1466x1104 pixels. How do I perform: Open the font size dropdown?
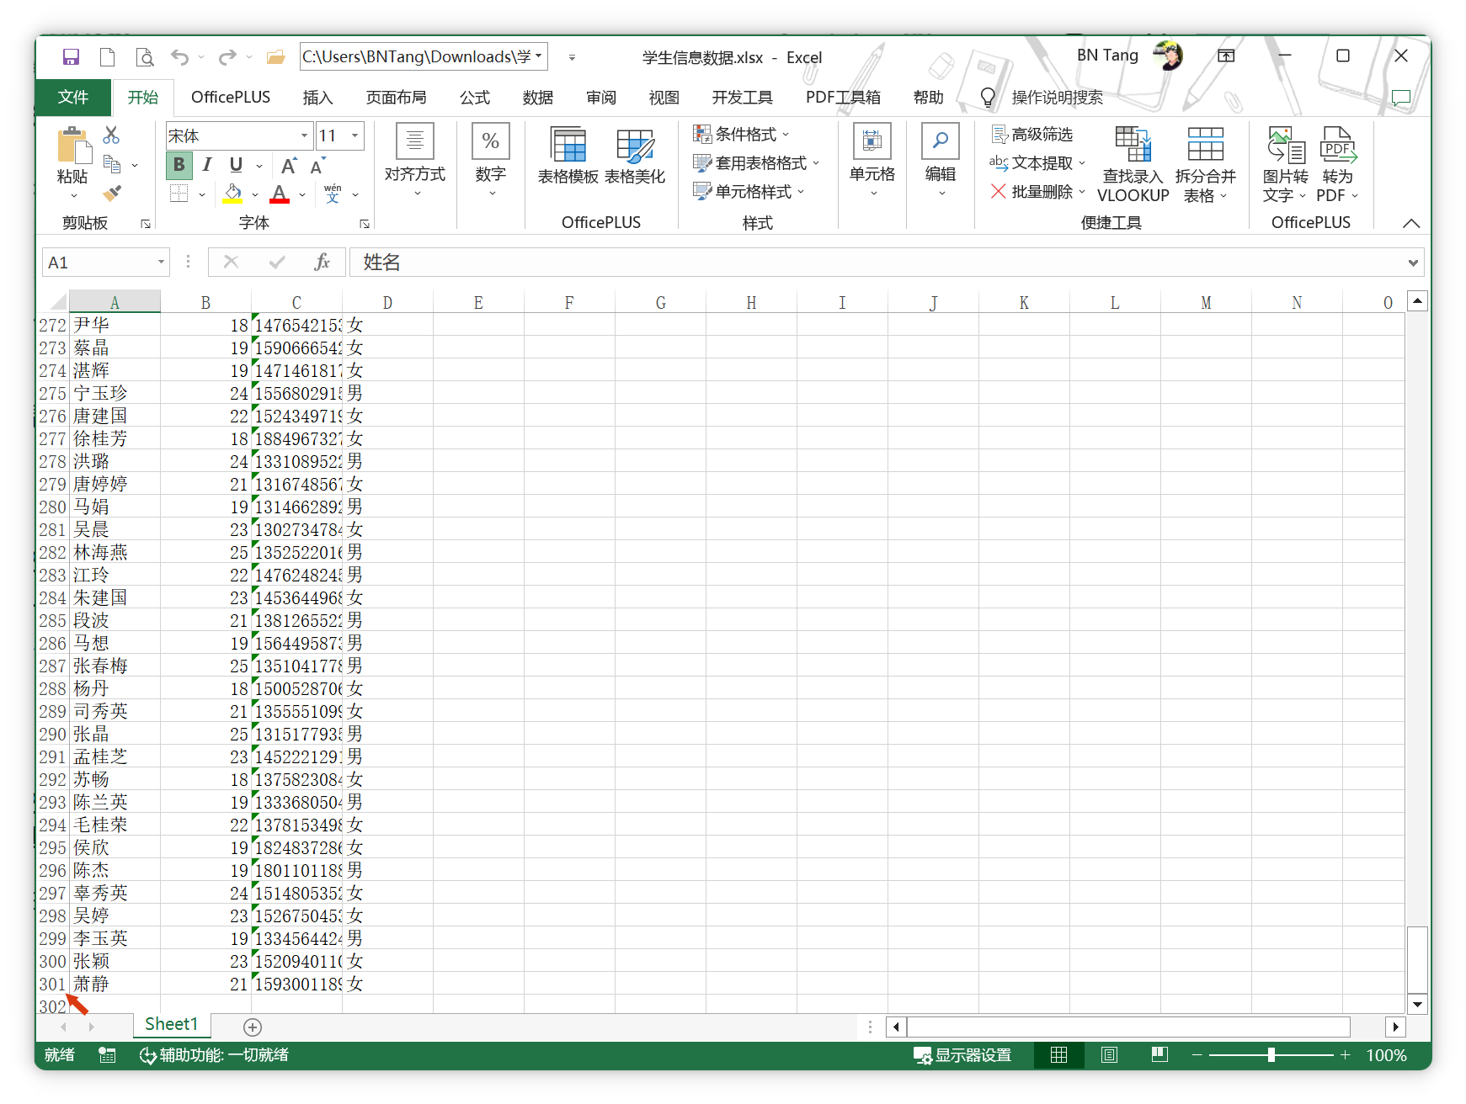click(355, 136)
